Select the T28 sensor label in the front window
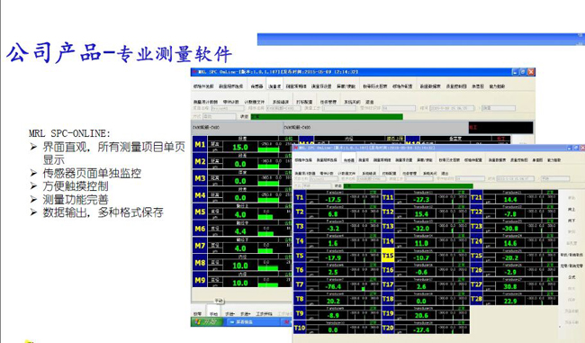Screen dimensions: 585x343 [x=476, y=299]
